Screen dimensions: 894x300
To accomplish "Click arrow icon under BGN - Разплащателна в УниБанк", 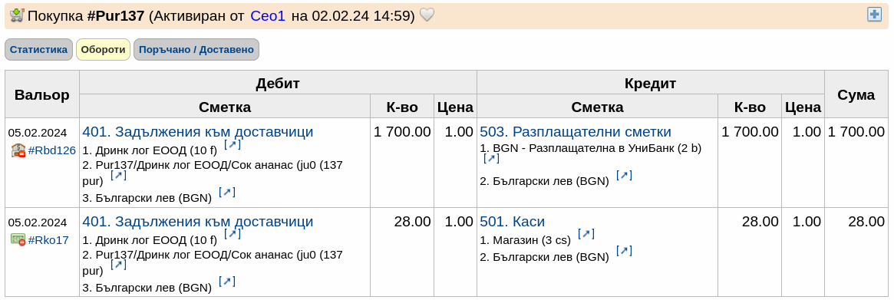I will tap(491, 158).
